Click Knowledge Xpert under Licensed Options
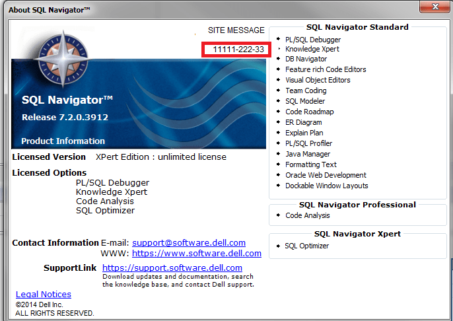 (112, 192)
